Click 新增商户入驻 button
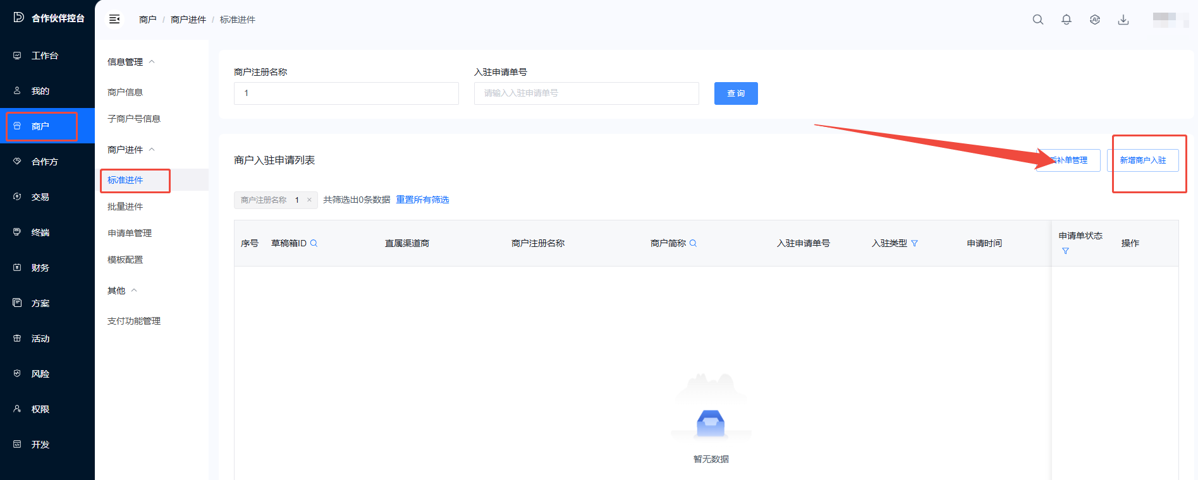The height and width of the screenshot is (480, 1198). [x=1142, y=160]
